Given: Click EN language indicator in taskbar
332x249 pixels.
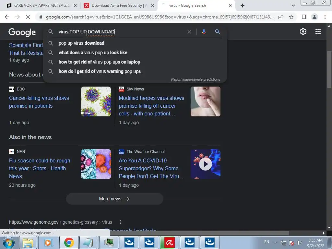Looking at the screenshot, I should pos(267,242).
